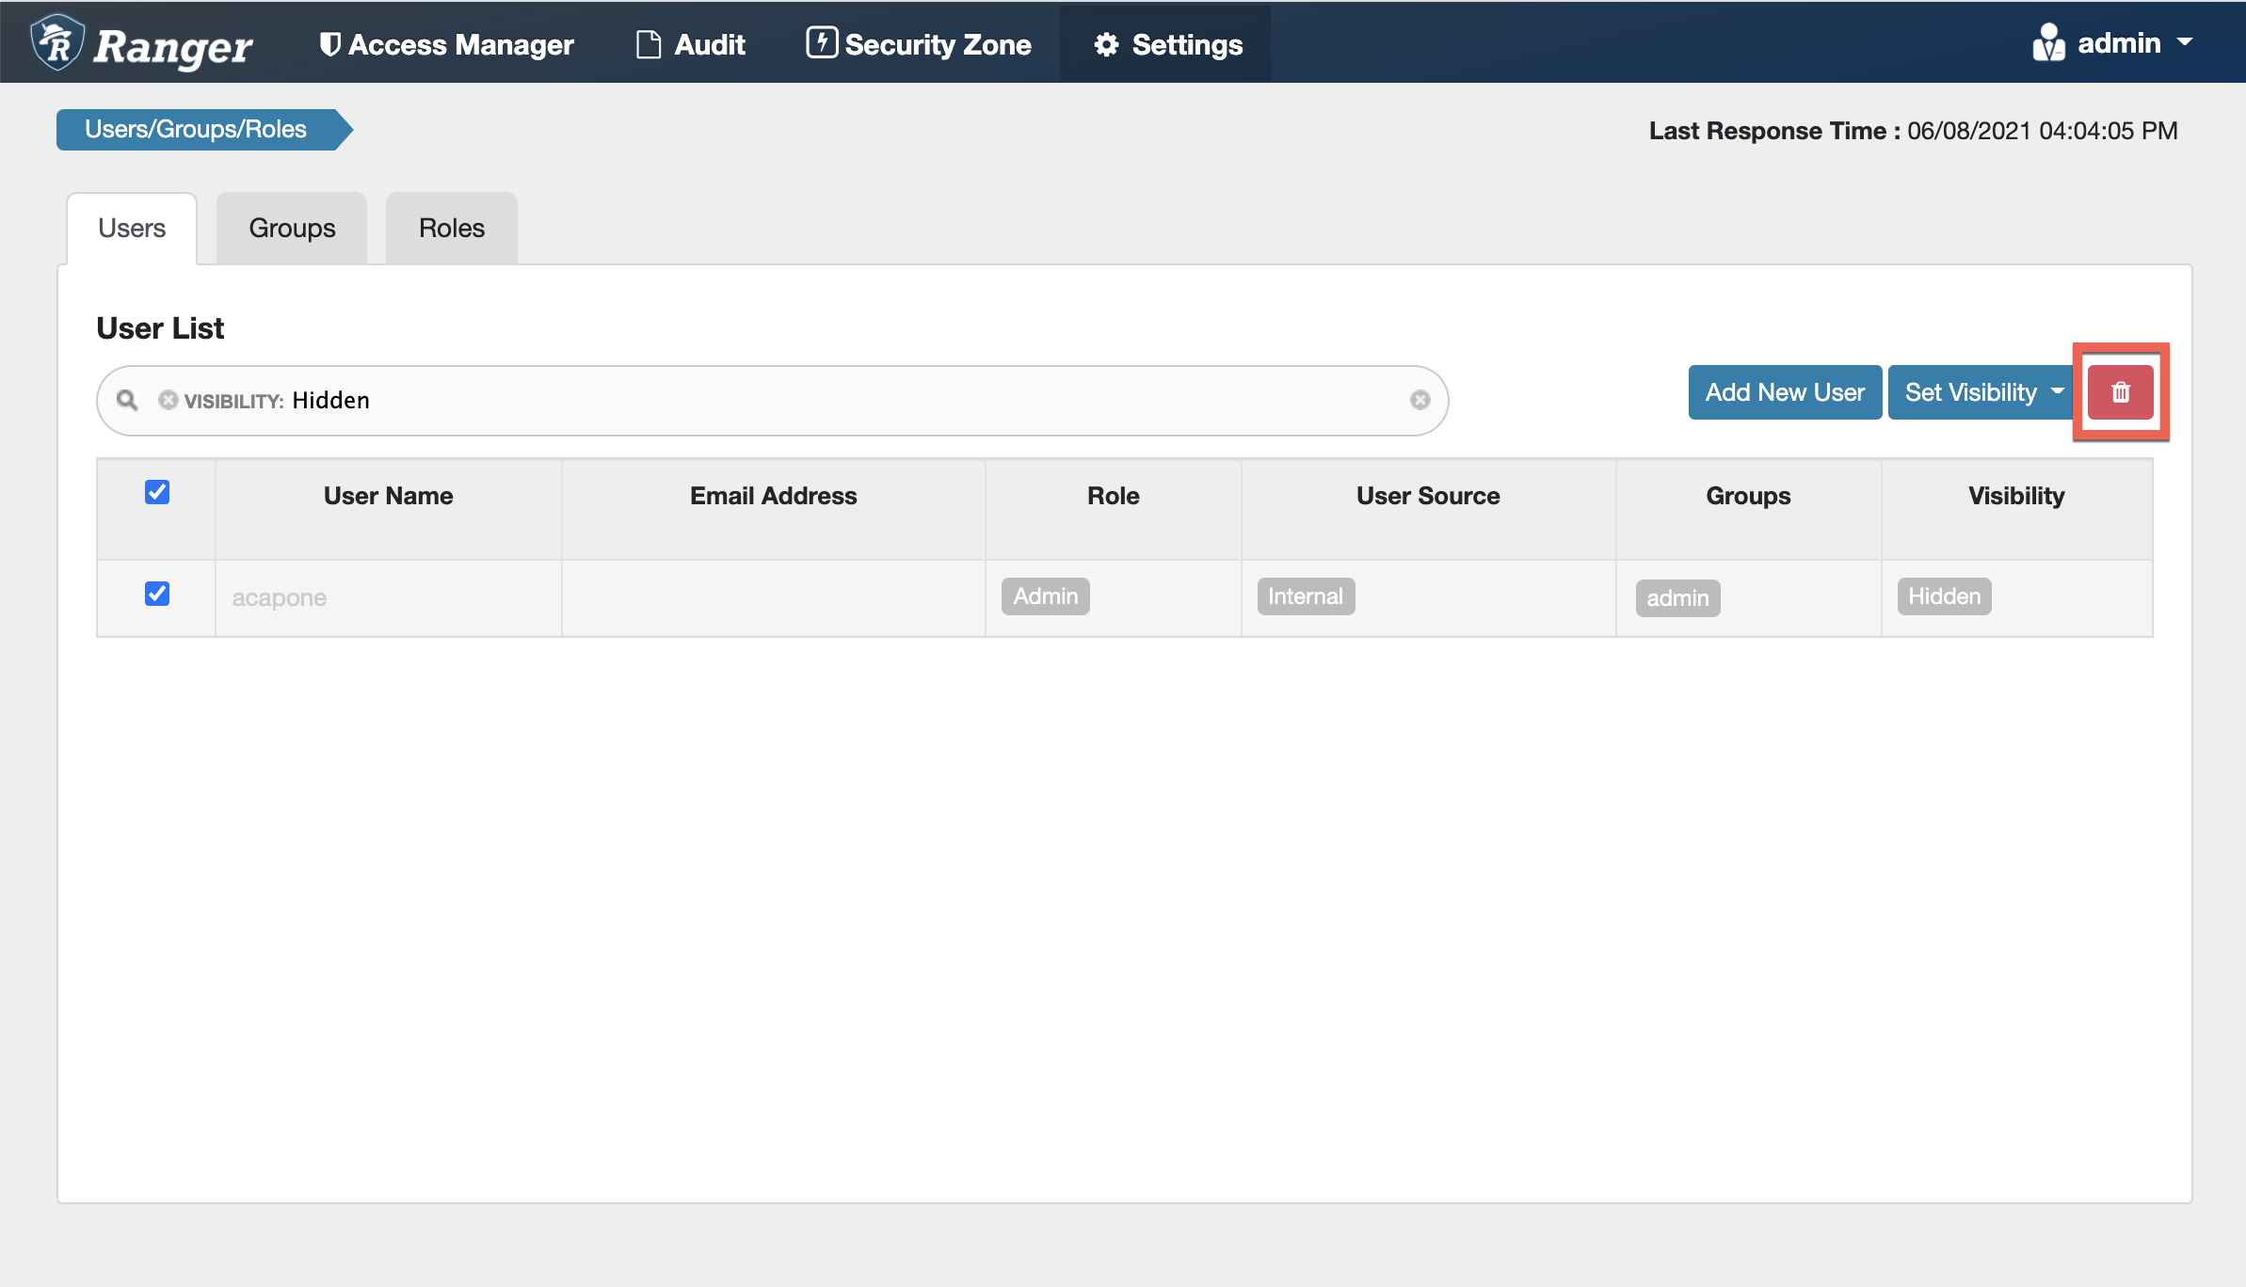
Task: Toggle the select-all header checkbox
Action: click(157, 492)
